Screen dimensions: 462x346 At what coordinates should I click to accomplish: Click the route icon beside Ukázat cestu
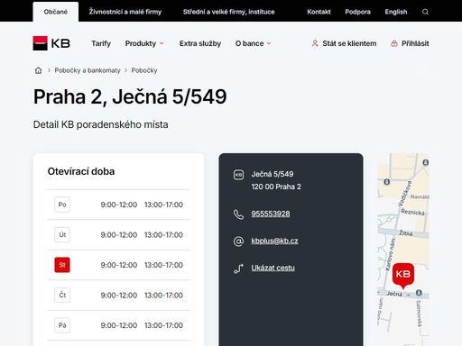coord(238,269)
